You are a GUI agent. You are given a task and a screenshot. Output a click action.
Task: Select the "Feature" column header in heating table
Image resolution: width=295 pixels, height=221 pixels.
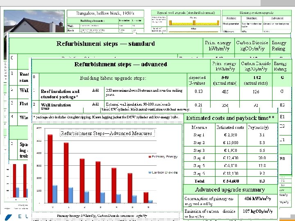pyautogui.click(x=231, y=18)
